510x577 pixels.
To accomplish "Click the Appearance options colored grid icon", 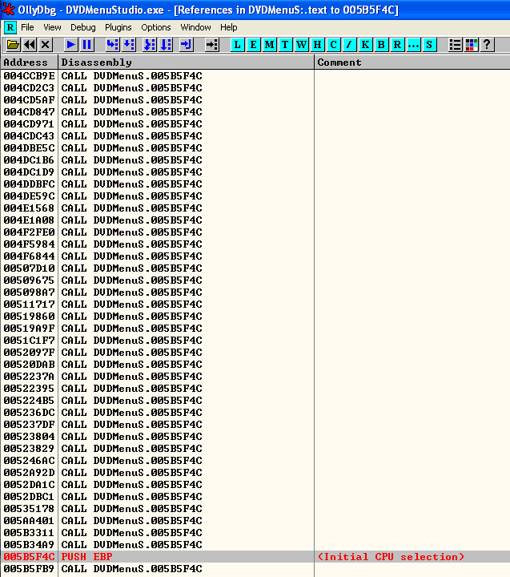I will (472, 45).
